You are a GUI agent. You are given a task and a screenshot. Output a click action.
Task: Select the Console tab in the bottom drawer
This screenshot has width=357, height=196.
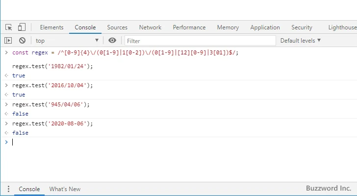click(29, 189)
